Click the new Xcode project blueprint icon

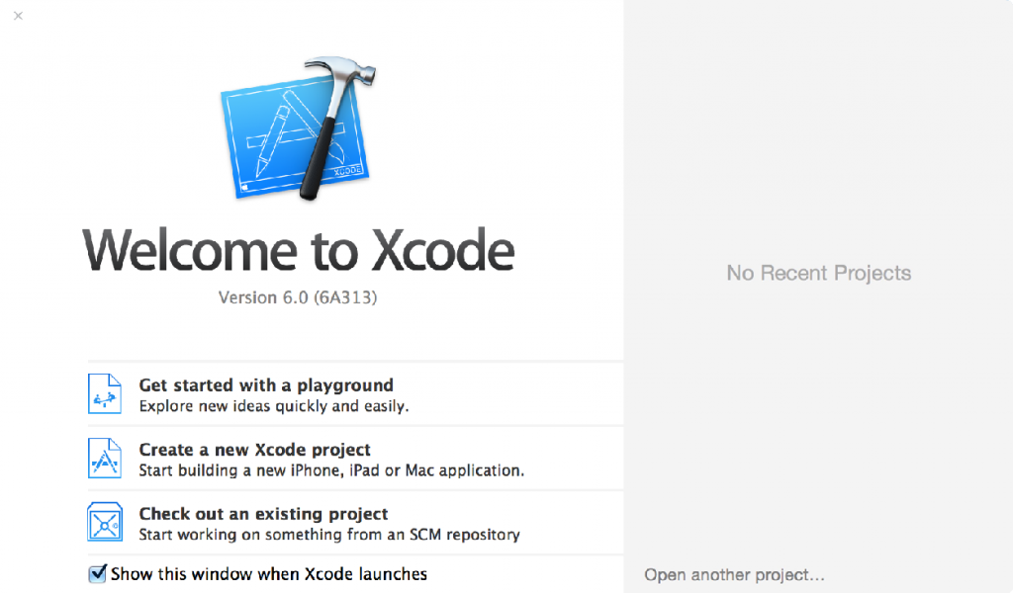point(105,459)
